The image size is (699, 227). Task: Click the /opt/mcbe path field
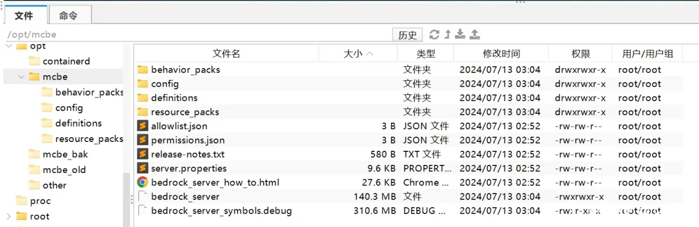[x=196, y=35]
